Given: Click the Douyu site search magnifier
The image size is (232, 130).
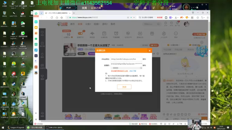Looking at the screenshot, I should pos(158,24).
